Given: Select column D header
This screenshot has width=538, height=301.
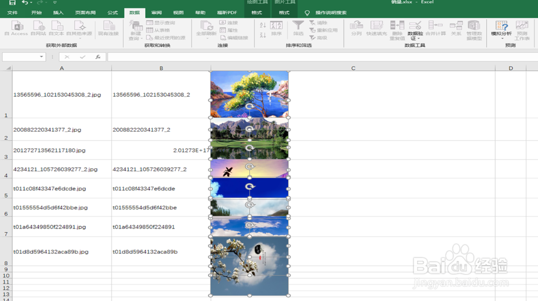Looking at the screenshot, I should click(x=511, y=68).
